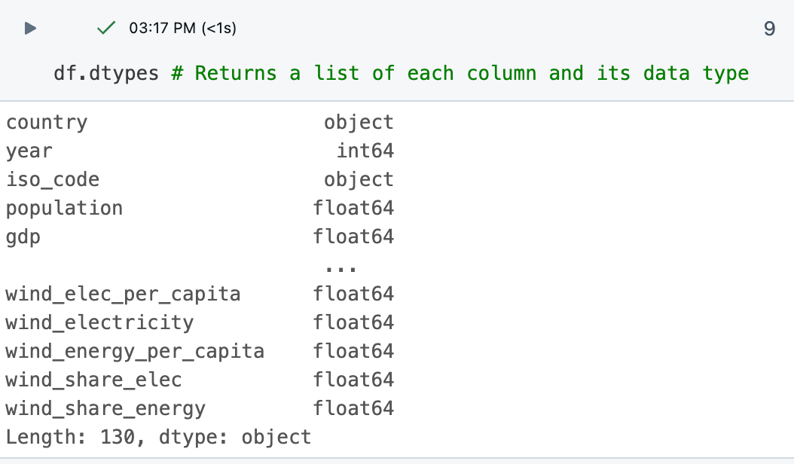Click the "country" row in the output
The image size is (794, 464).
47,122
